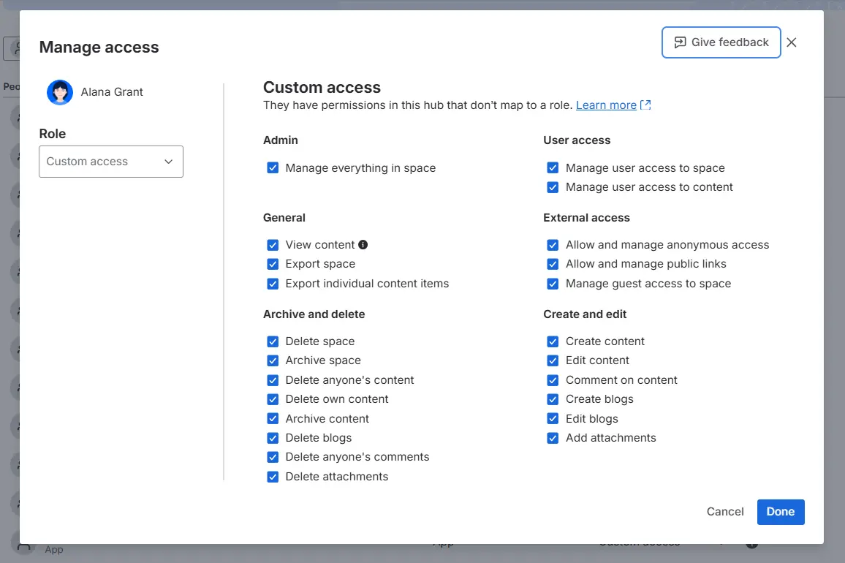Toggle the Export space checkbox
The width and height of the screenshot is (845, 563).
tap(273, 264)
